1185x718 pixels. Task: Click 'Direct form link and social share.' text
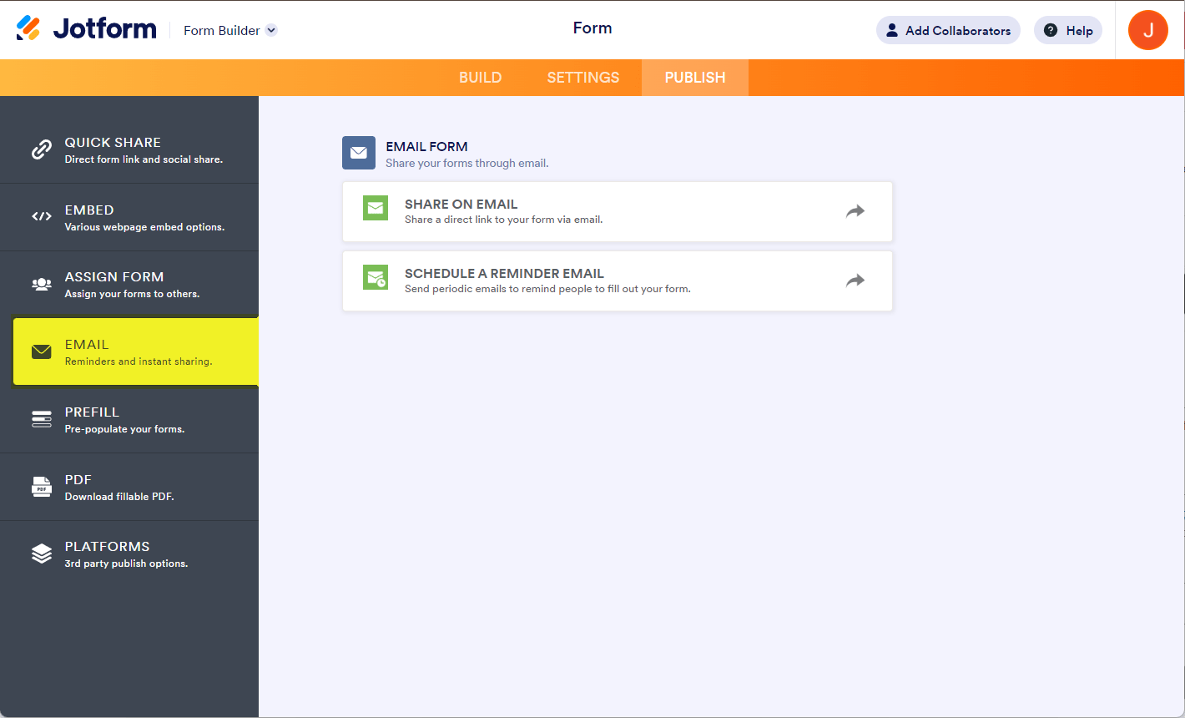tap(144, 159)
